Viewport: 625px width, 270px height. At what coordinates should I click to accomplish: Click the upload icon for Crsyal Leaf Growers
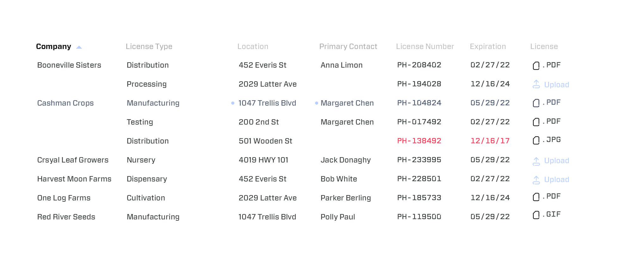click(x=536, y=161)
